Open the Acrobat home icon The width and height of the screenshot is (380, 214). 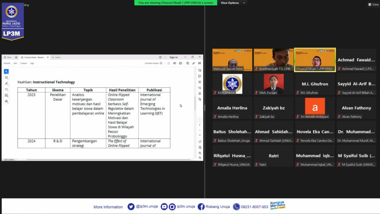[x=16, y=57]
